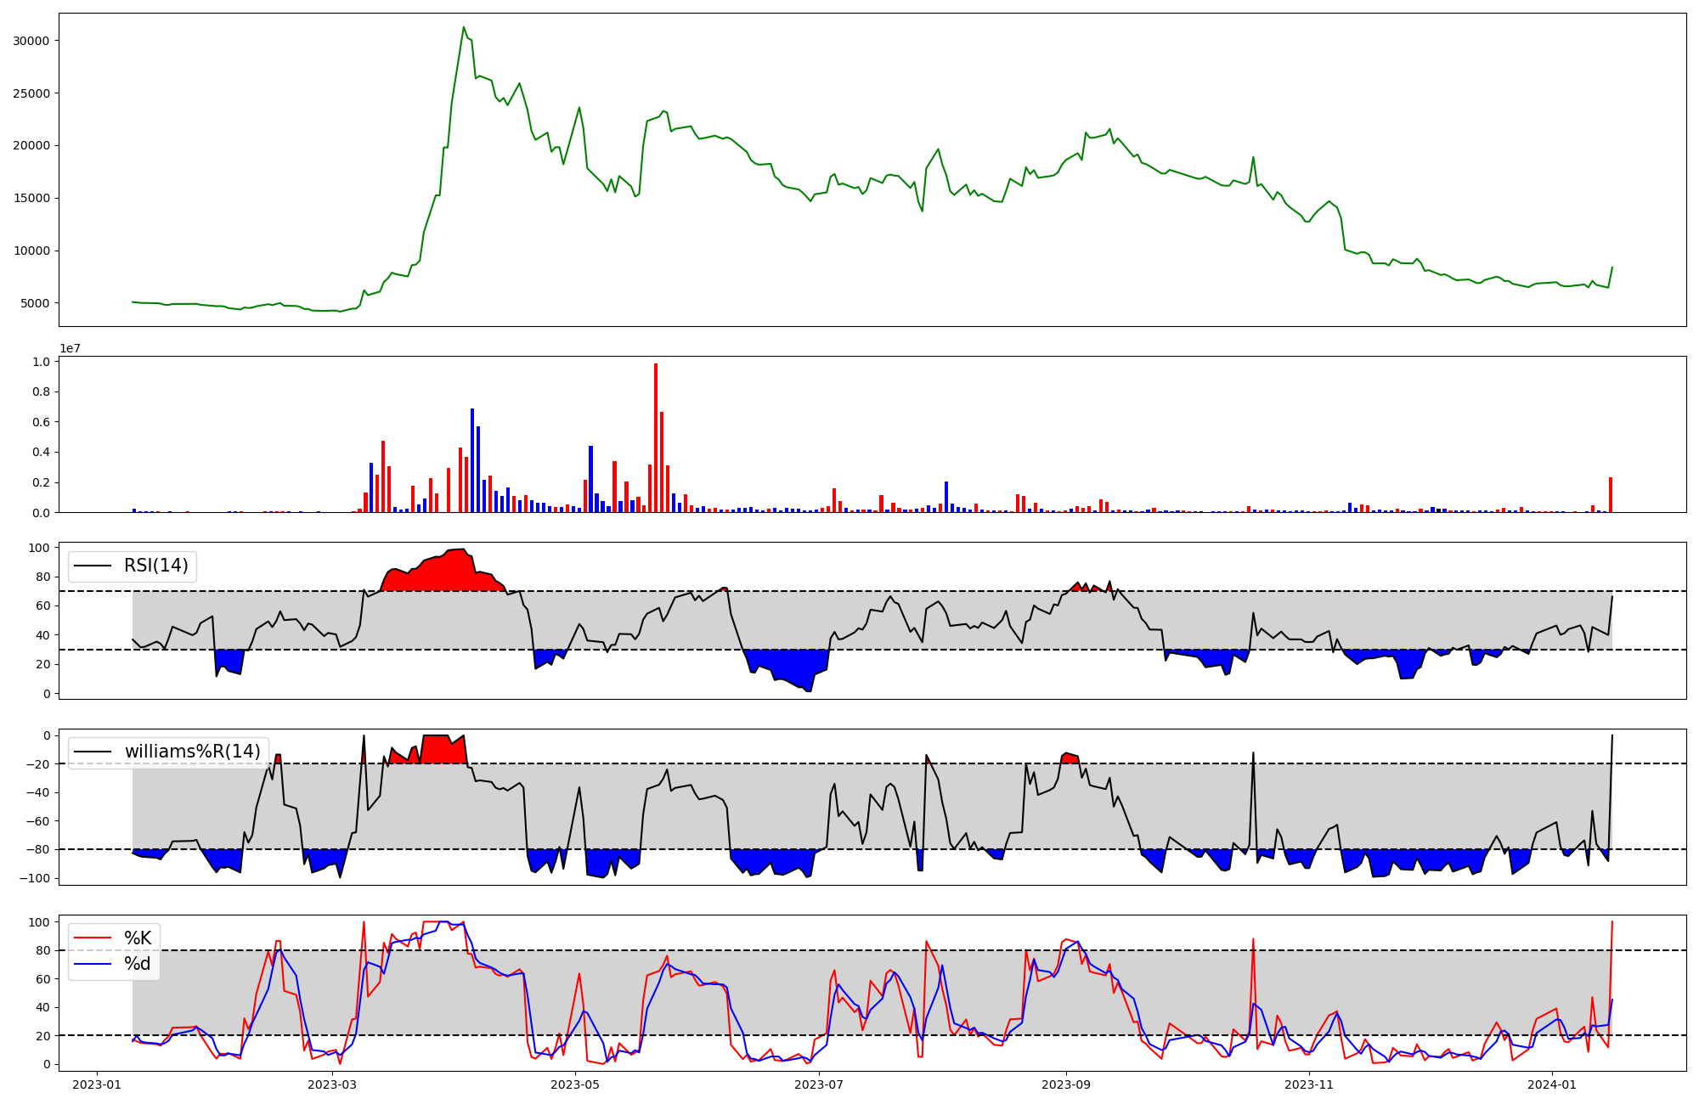Click the last red volume bar at right
The width and height of the screenshot is (1699, 1104).
(x=1610, y=495)
